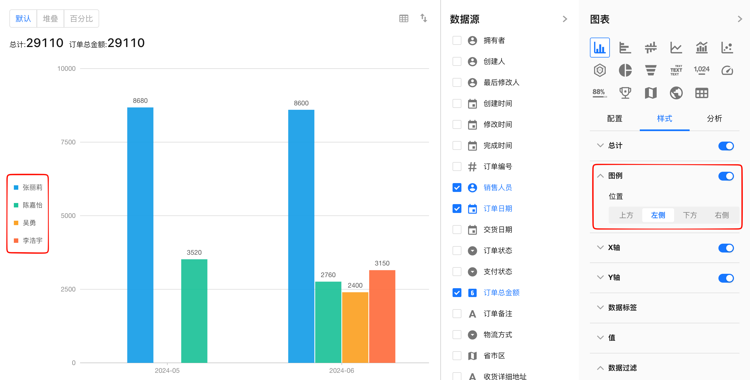Switch to the 配置 tab

click(614, 119)
